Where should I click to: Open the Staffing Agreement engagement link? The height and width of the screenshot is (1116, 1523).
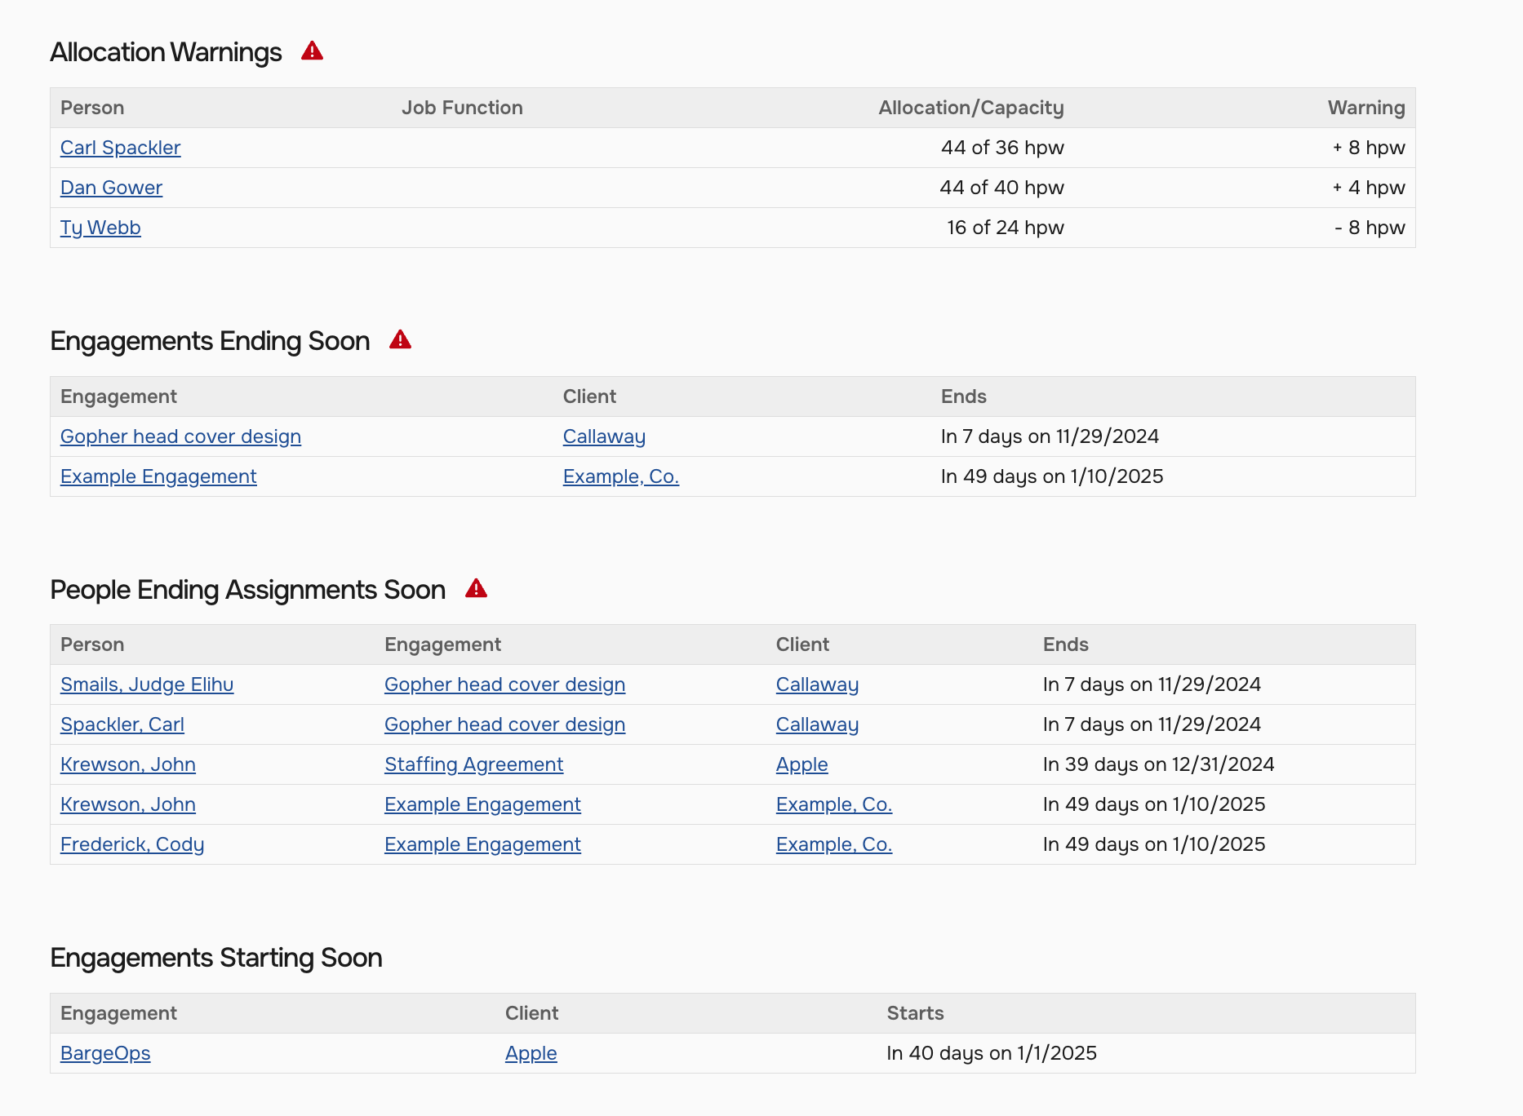pos(473,764)
